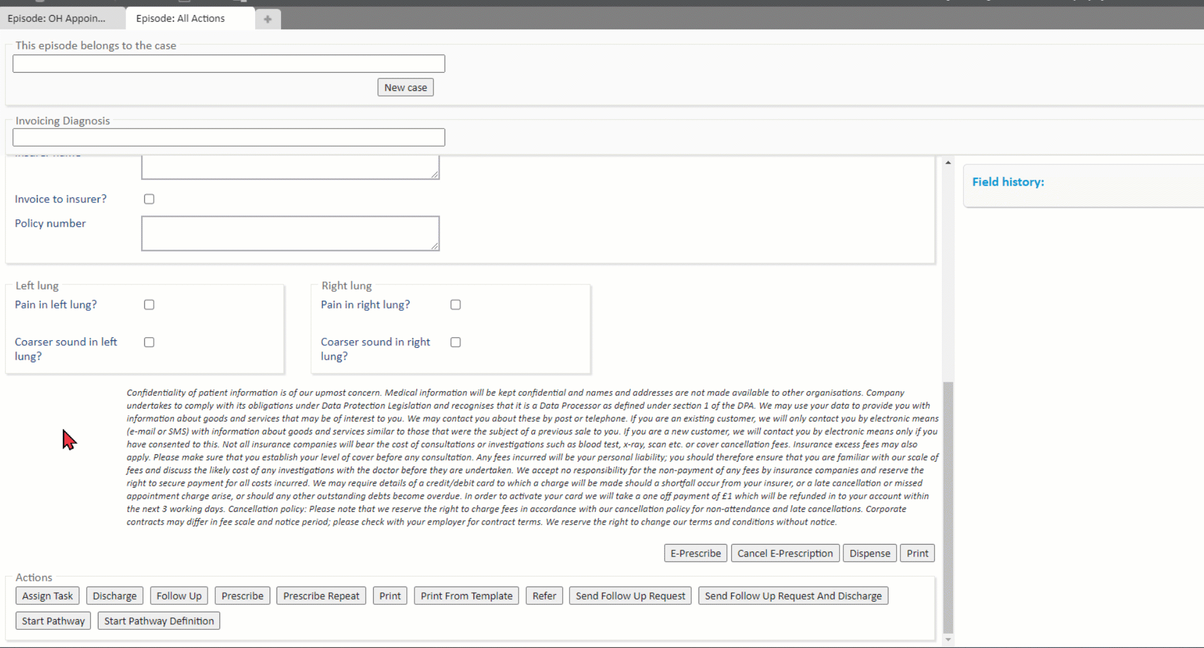1204x648 pixels.
Task: Click scrollbar up arrow in form panel
Action: click(x=948, y=163)
